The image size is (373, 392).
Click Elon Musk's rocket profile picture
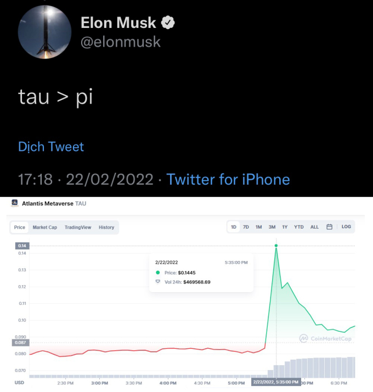tap(44, 32)
